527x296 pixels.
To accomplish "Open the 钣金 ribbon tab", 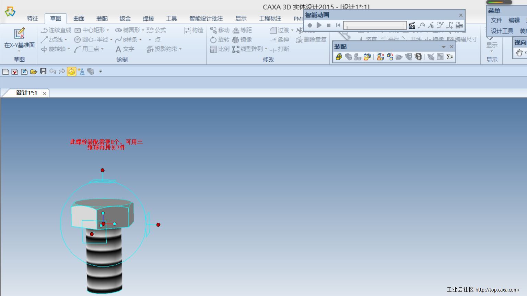I will [x=125, y=18].
